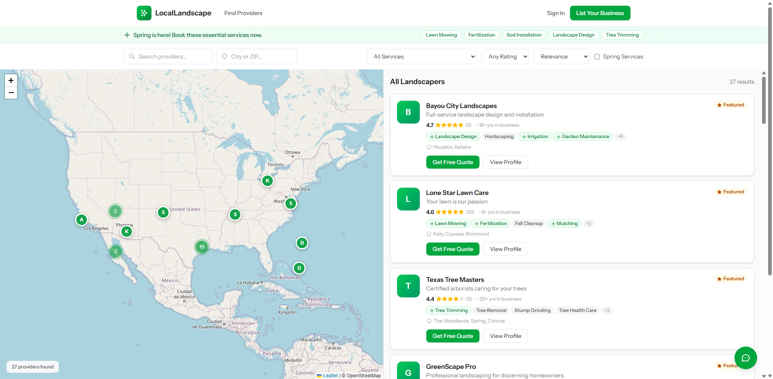Select the Fertilization spring service chip
773x379 pixels.
point(482,35)
